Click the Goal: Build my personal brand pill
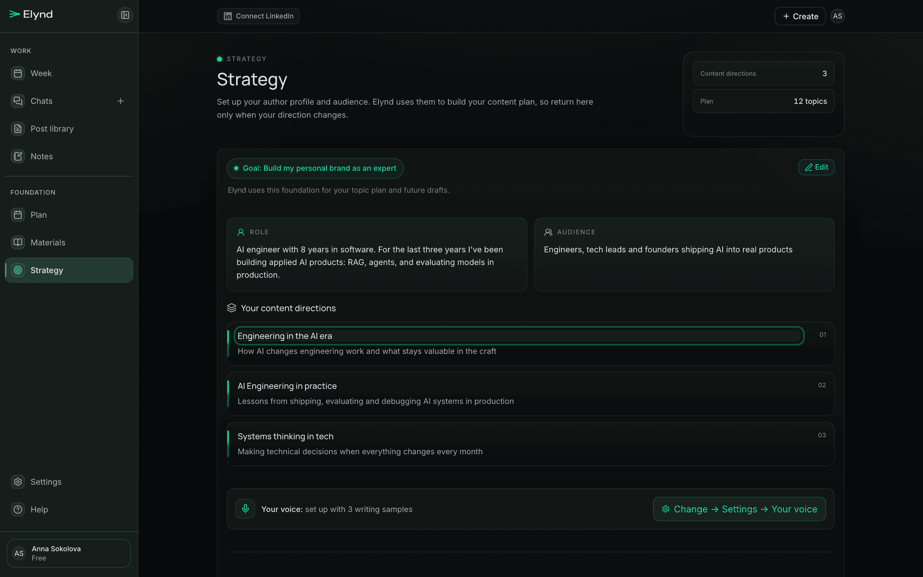This screenshot has height=577, width=923. pyautogui.click(x=315, y=168)
